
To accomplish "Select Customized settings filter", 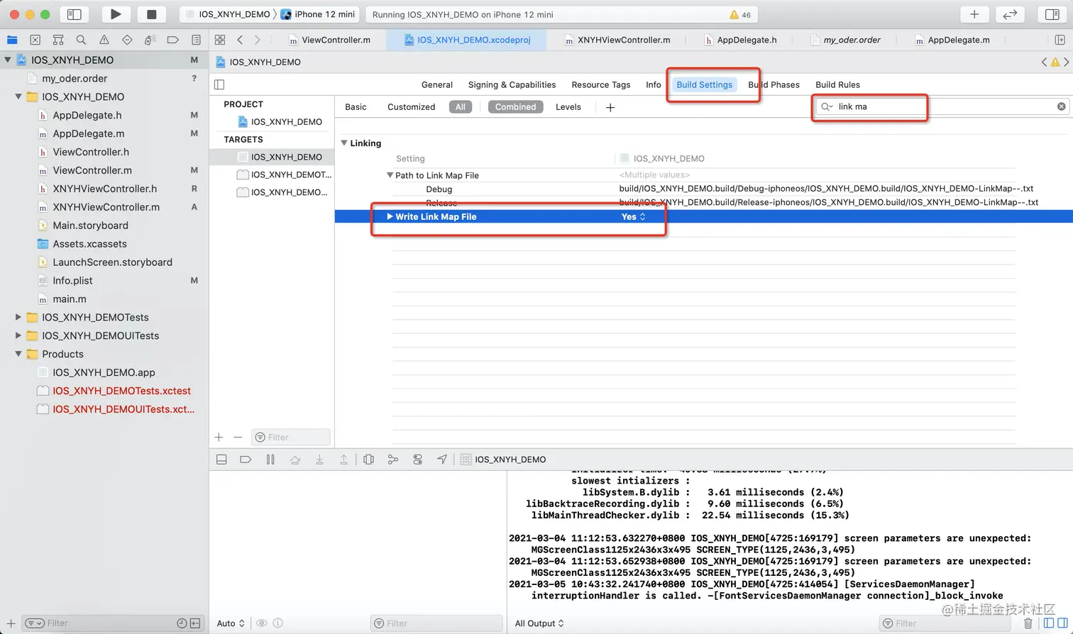I will (411, 107).
